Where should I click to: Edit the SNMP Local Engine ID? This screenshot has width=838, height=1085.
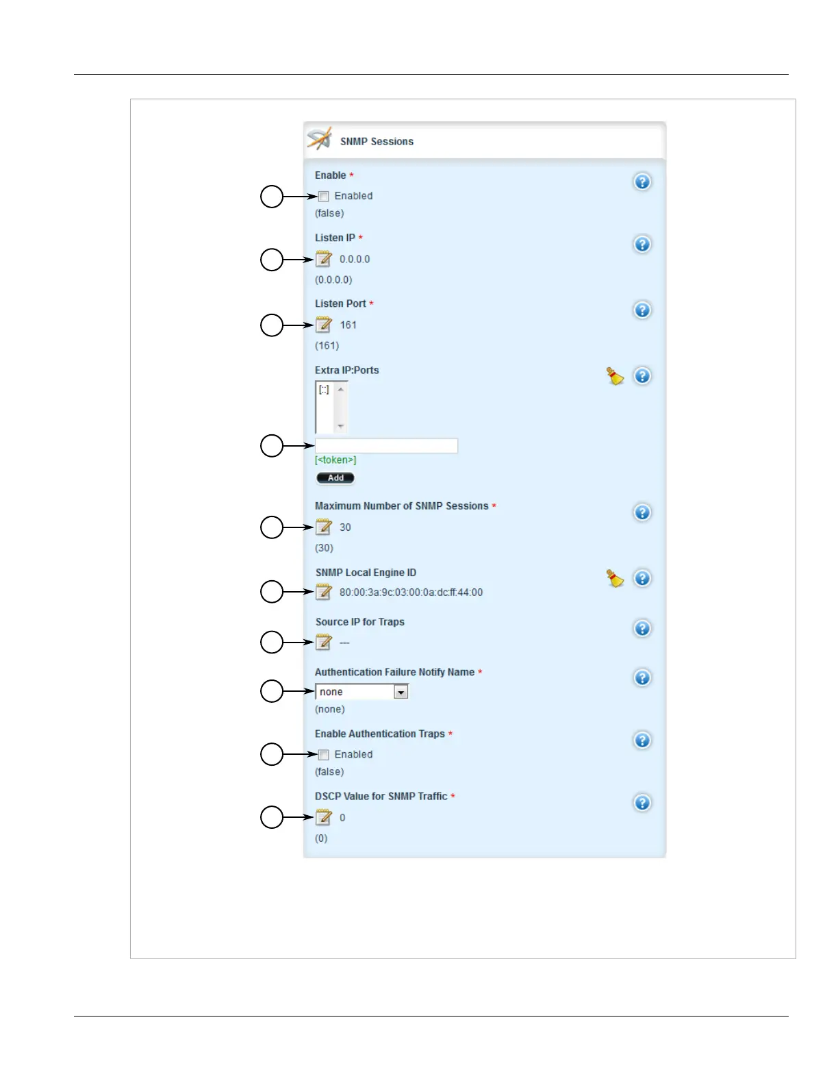pos(323,592)
